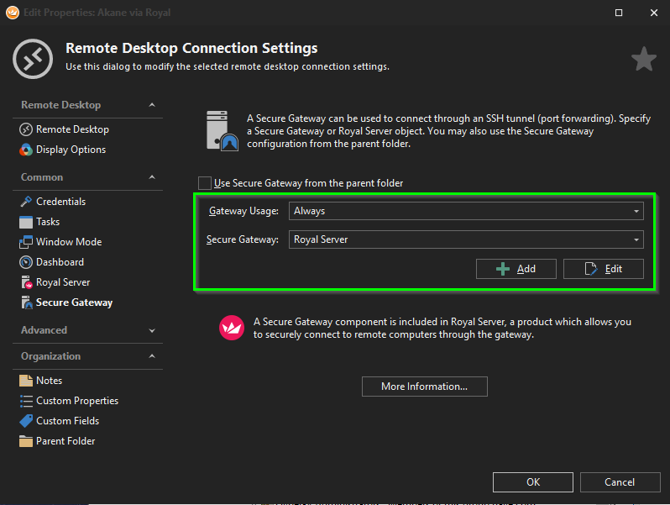This screenshot has width=670, height=505.
Task: Click the 'Secure Gateway:' field label
Action: point(243,239)
